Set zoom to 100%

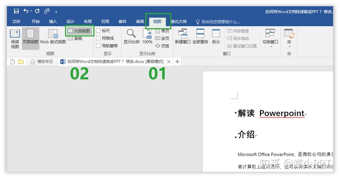pos(147,36)
